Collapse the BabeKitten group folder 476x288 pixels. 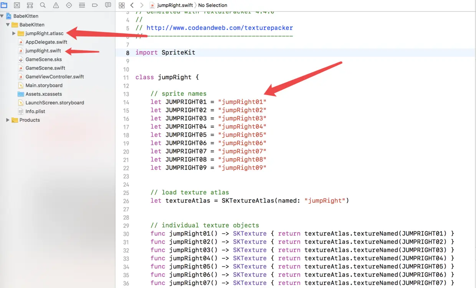pos(8,25)
